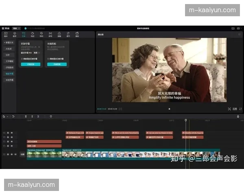Click the microphone record icon on timeline
Screen dimensions: 244x195
pyautogui.click(x=238, y=116)
